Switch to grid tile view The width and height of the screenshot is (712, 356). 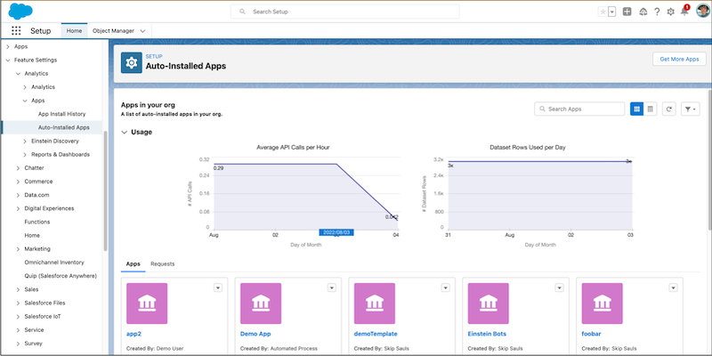(x=636, y=109)
